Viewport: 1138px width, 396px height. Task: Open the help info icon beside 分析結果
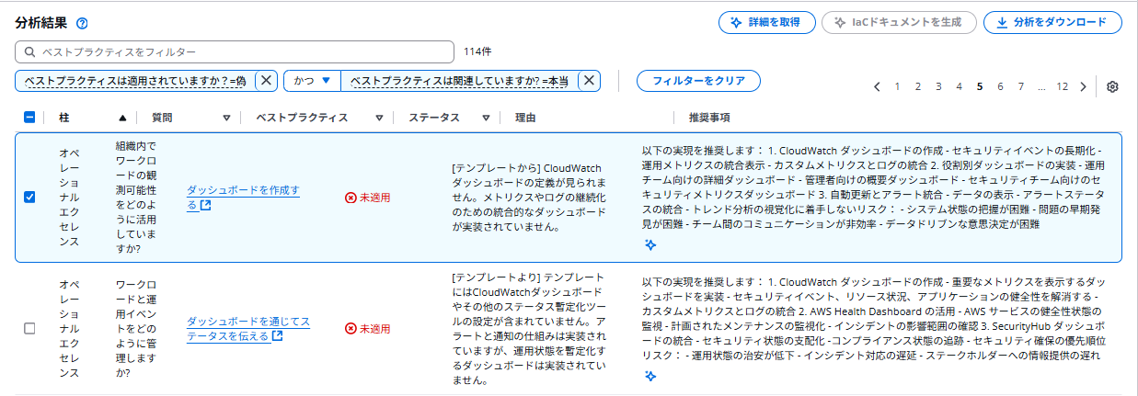click(82, 24)
